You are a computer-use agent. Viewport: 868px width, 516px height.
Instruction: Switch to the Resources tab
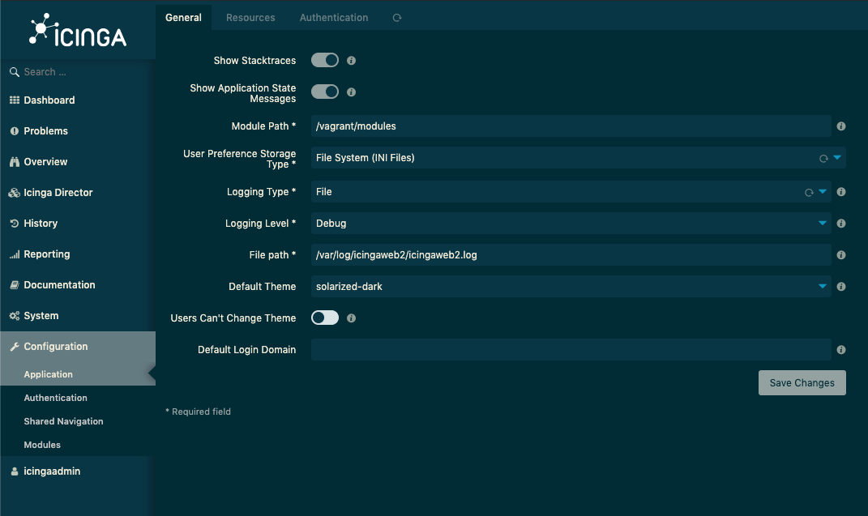click(x=250, y=18)
